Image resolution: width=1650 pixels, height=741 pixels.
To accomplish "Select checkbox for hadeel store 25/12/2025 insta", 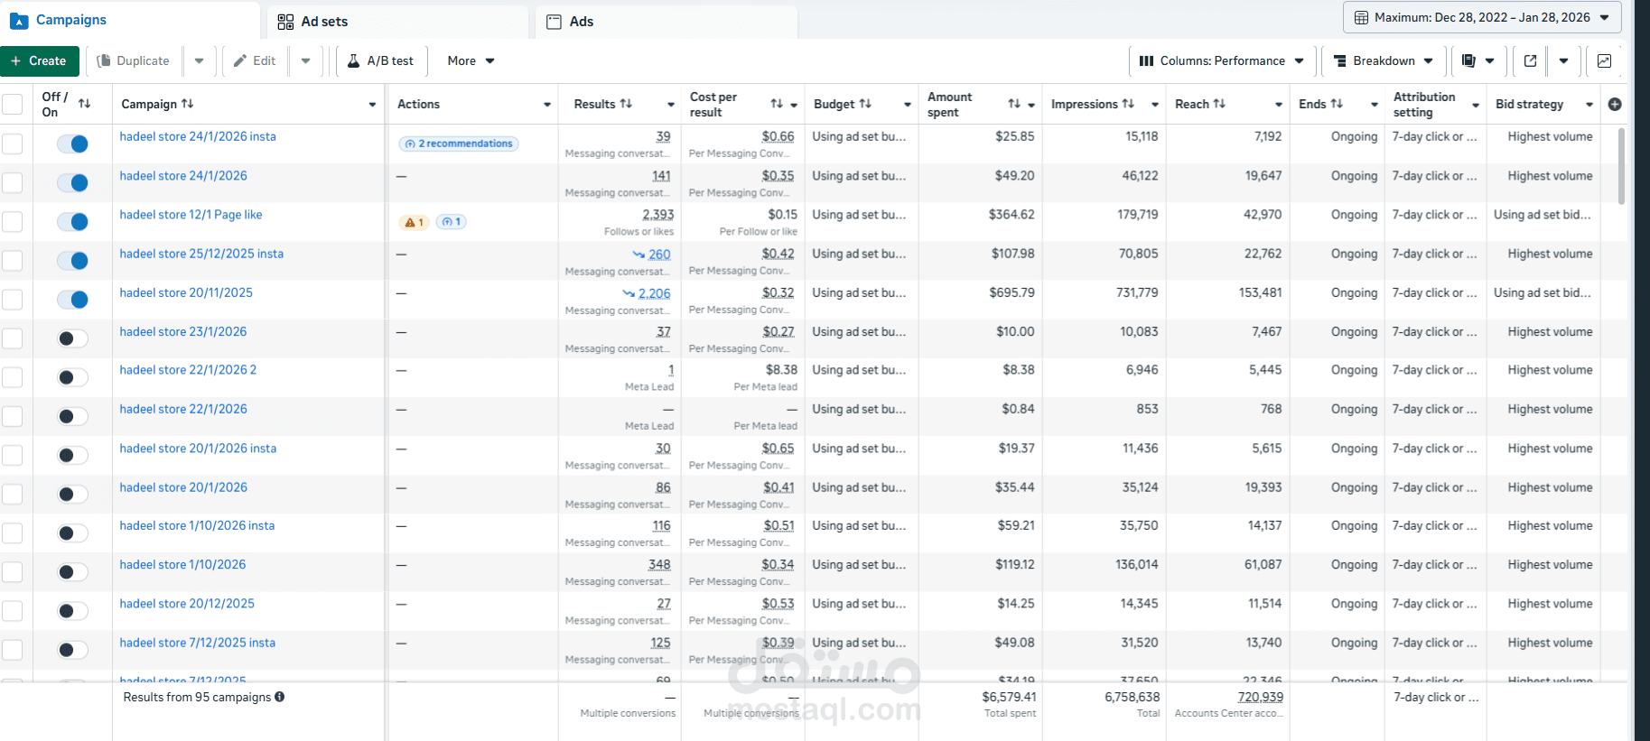I will coord(13,261).
